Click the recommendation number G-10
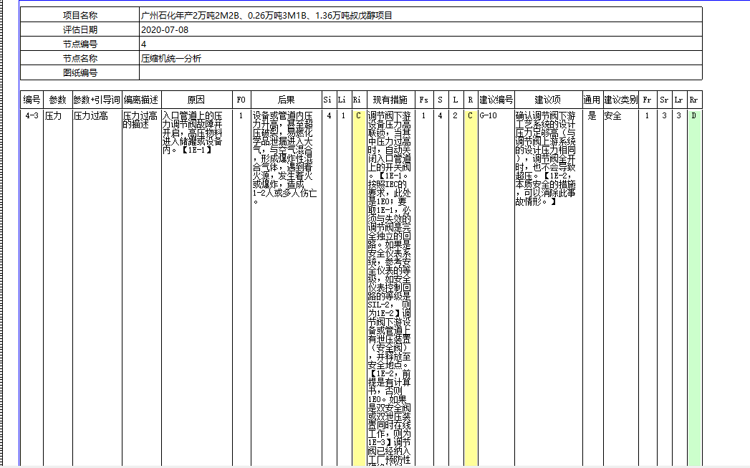Viewport: 750px width, 468px height. (489, 116)
